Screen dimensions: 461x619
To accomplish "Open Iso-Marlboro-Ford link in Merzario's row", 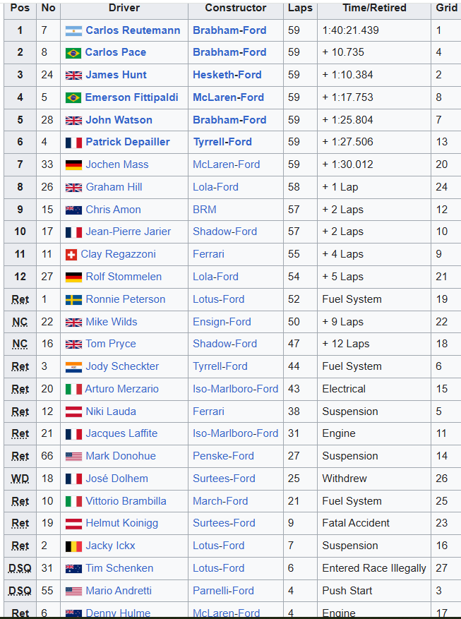I will [x=236, y=389].
